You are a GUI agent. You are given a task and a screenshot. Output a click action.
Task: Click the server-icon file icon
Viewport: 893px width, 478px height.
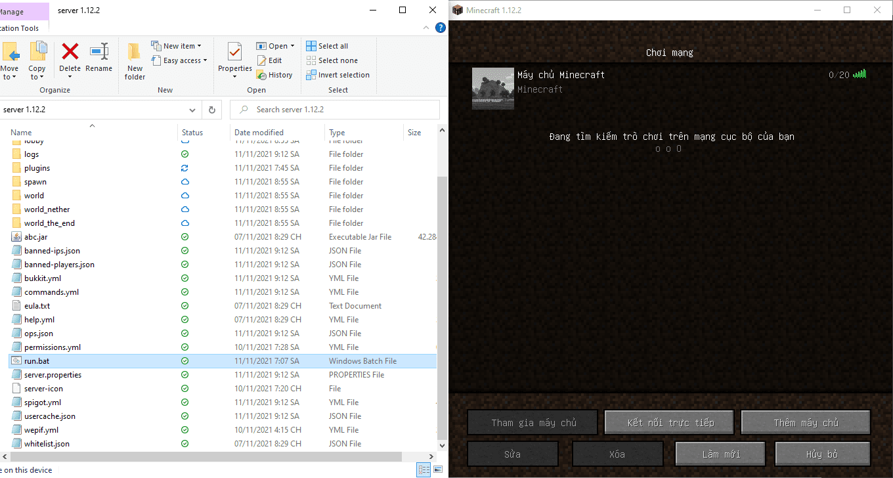(17, 389)
